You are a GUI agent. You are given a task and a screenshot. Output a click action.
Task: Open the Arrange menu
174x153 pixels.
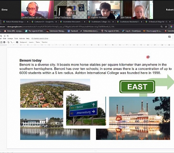click(10, 38)
